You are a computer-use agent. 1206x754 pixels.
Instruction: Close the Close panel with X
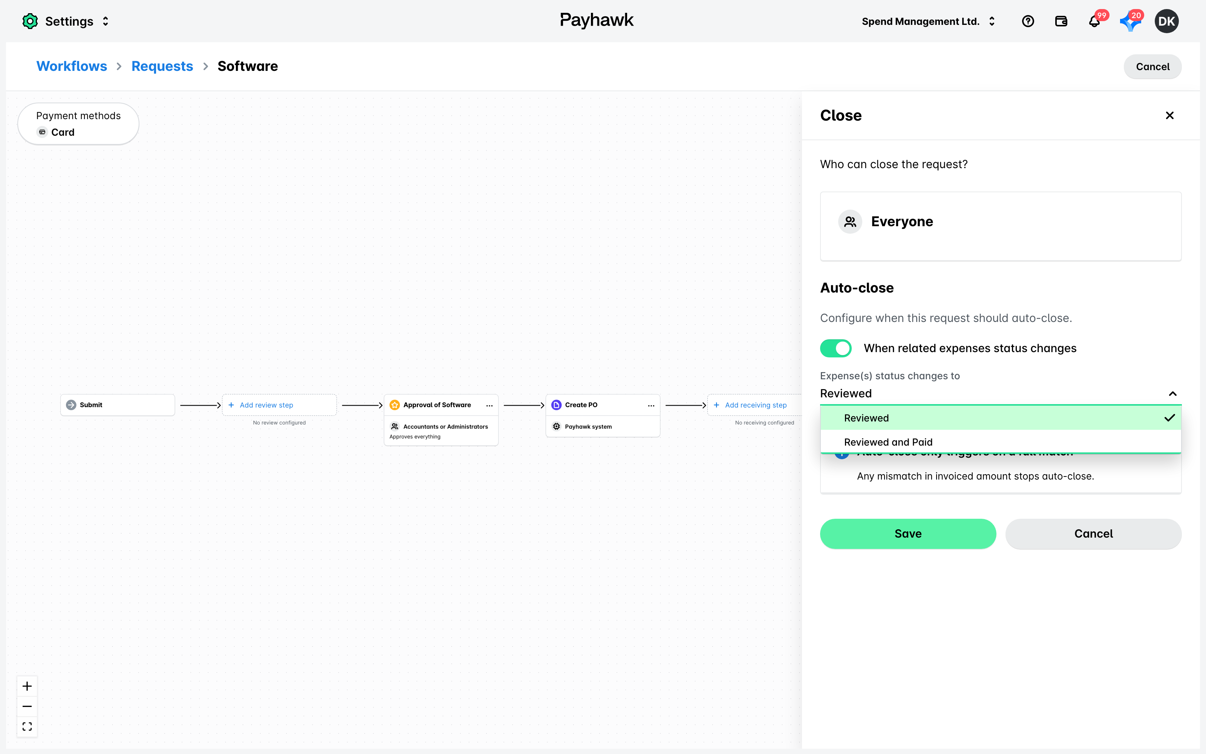tap(1169, 115)
